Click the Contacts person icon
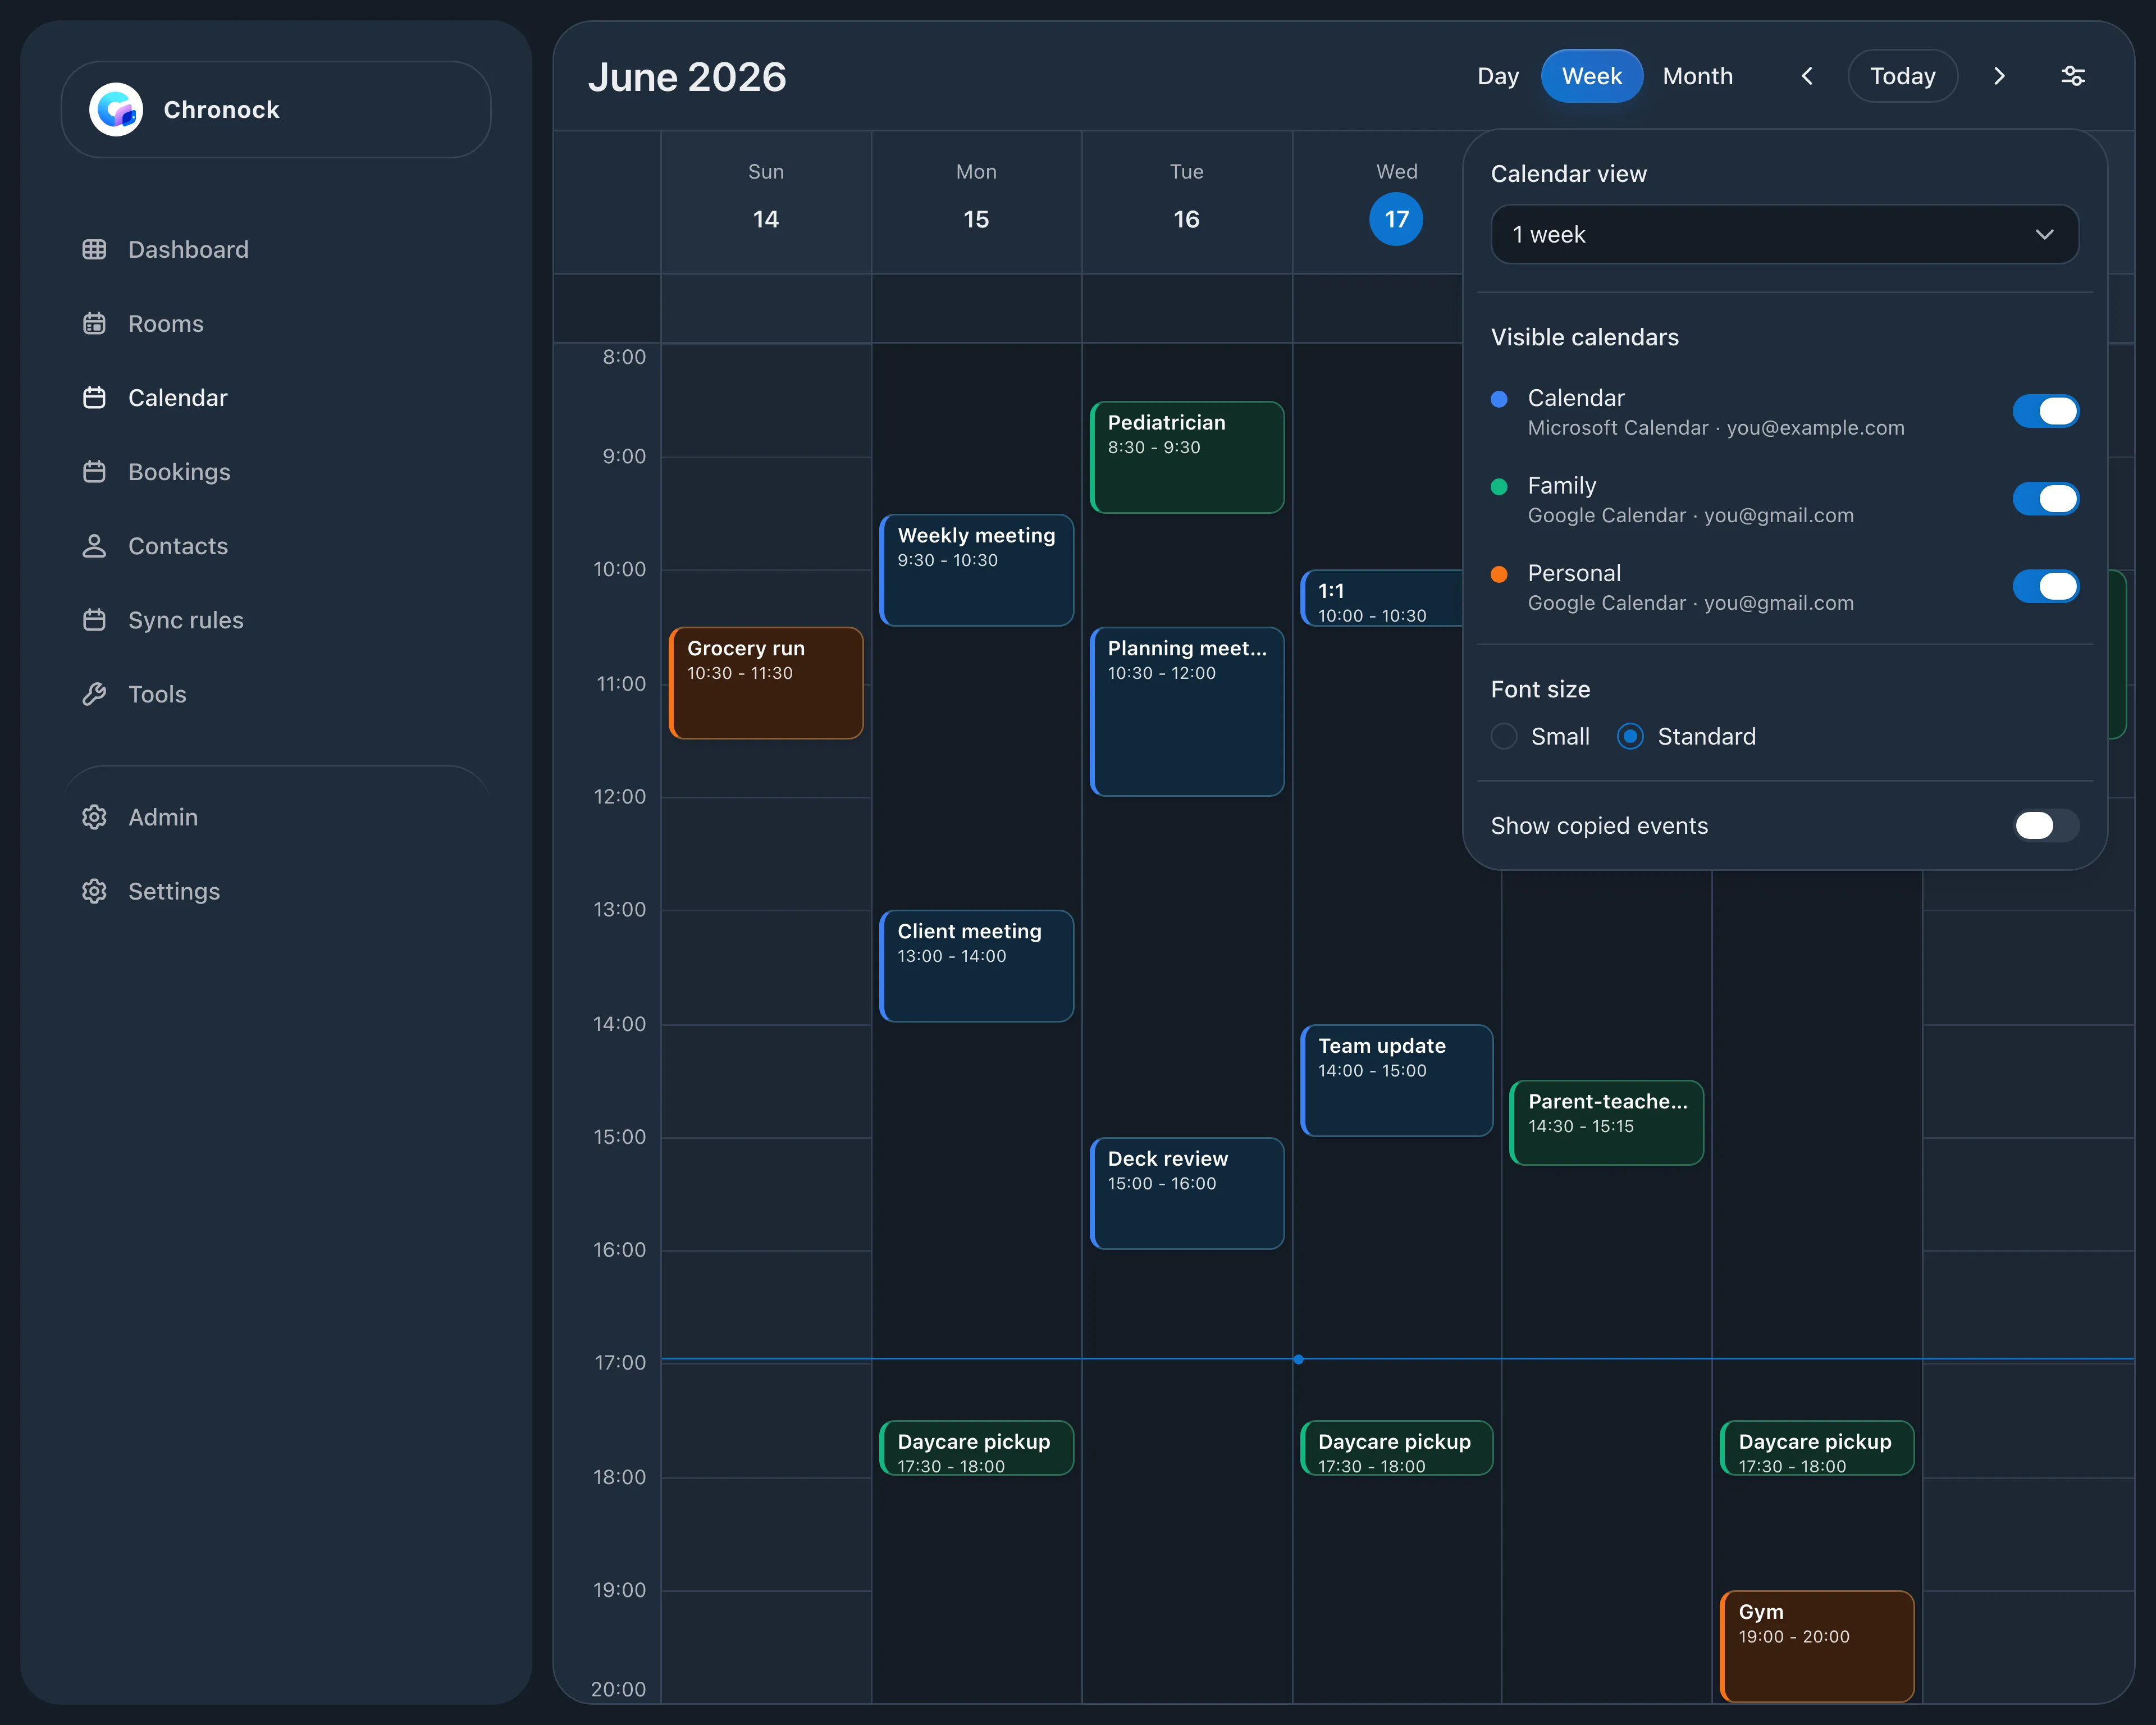The height and width of the screenshot is (1725, 2156). pyautogui.click(x=94, y=545)
